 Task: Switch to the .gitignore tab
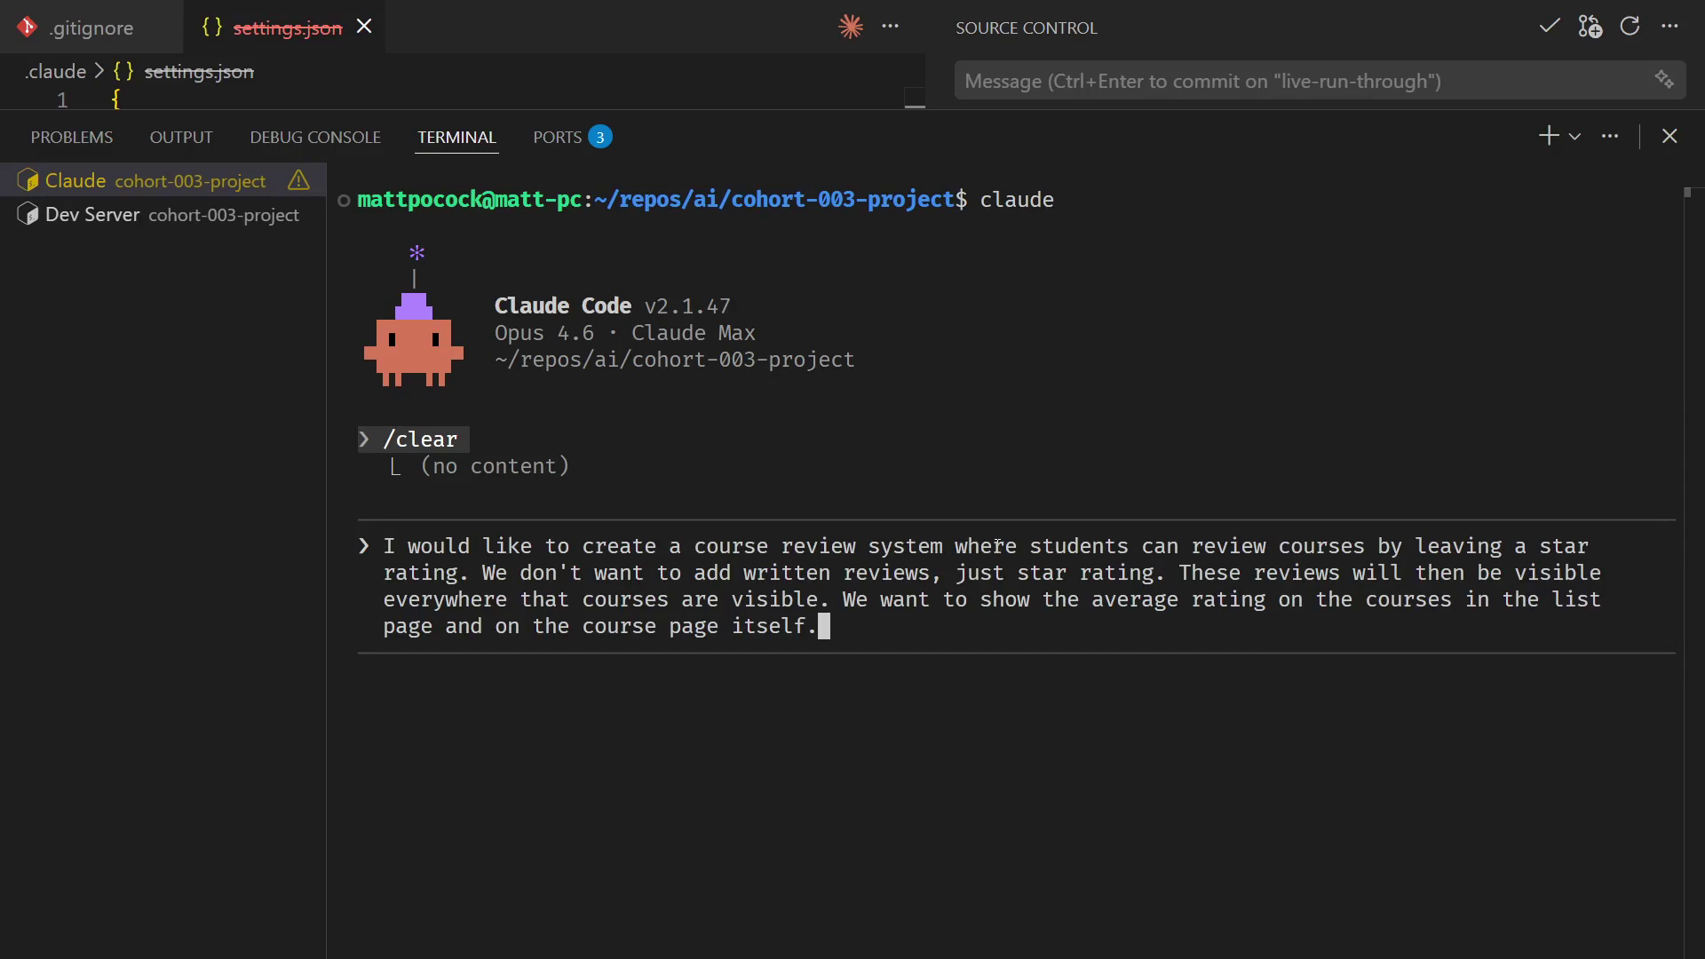[x=91, y=28]
